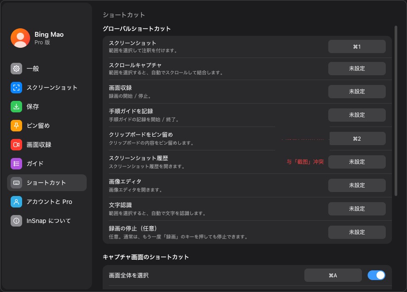Set the 画像エディタ shortcut button
The height and width of the screenshot is (292, 407).
(357, 185)
